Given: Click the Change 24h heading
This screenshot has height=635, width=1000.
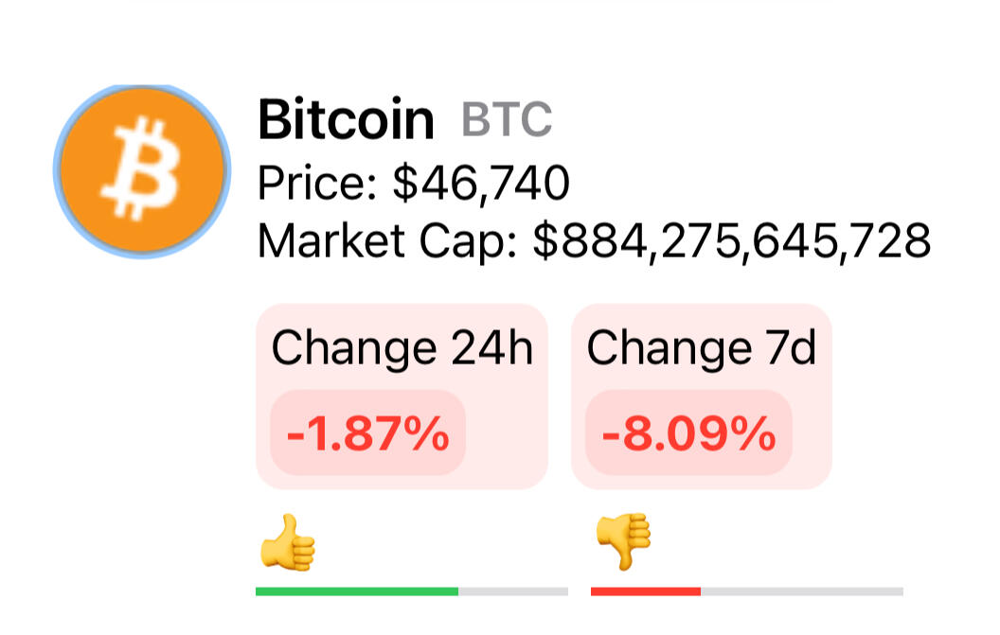Looking at the screenshot, I should pyautogui.click(x=402, y=348).
